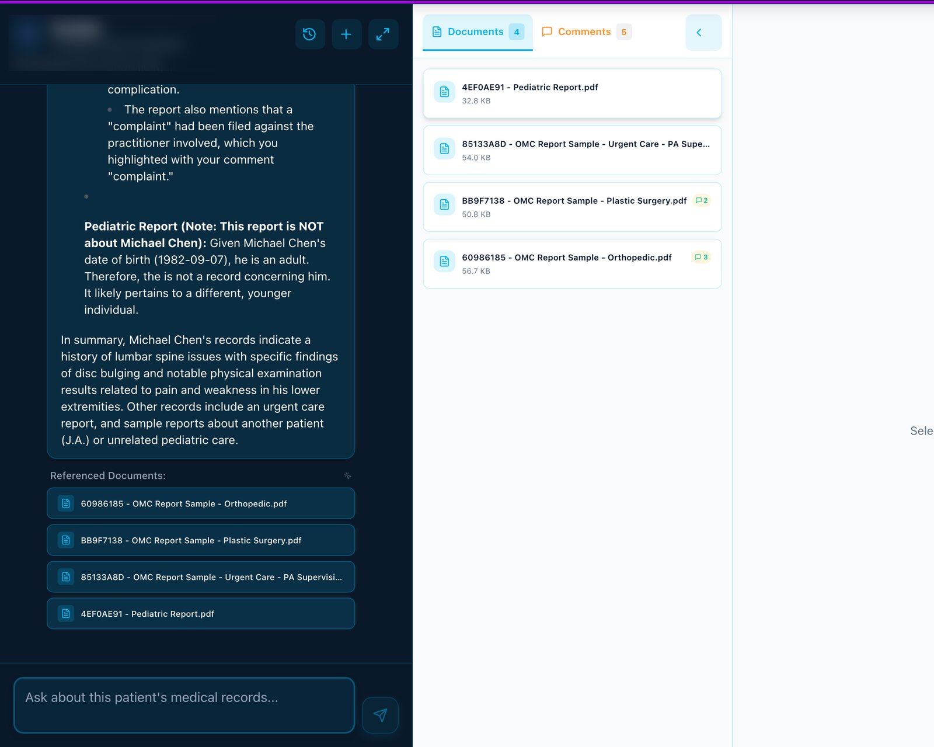Open referenced Plastic Surgery.pdf in chat
Image resolution: width=934 pixels, height=747 pixels.
click(x=201, y=540)
